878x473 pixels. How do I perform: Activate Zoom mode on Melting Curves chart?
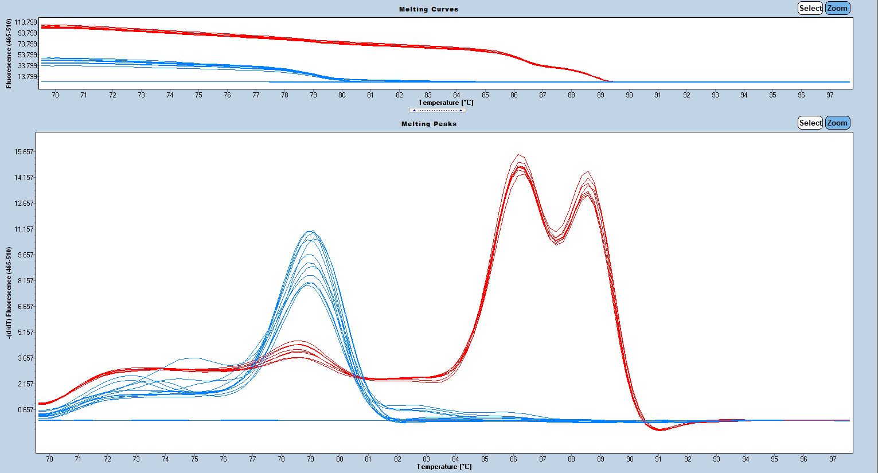point(837,8)
